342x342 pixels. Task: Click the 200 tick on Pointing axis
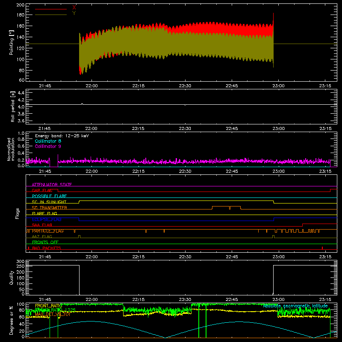[x=21, y=5]
